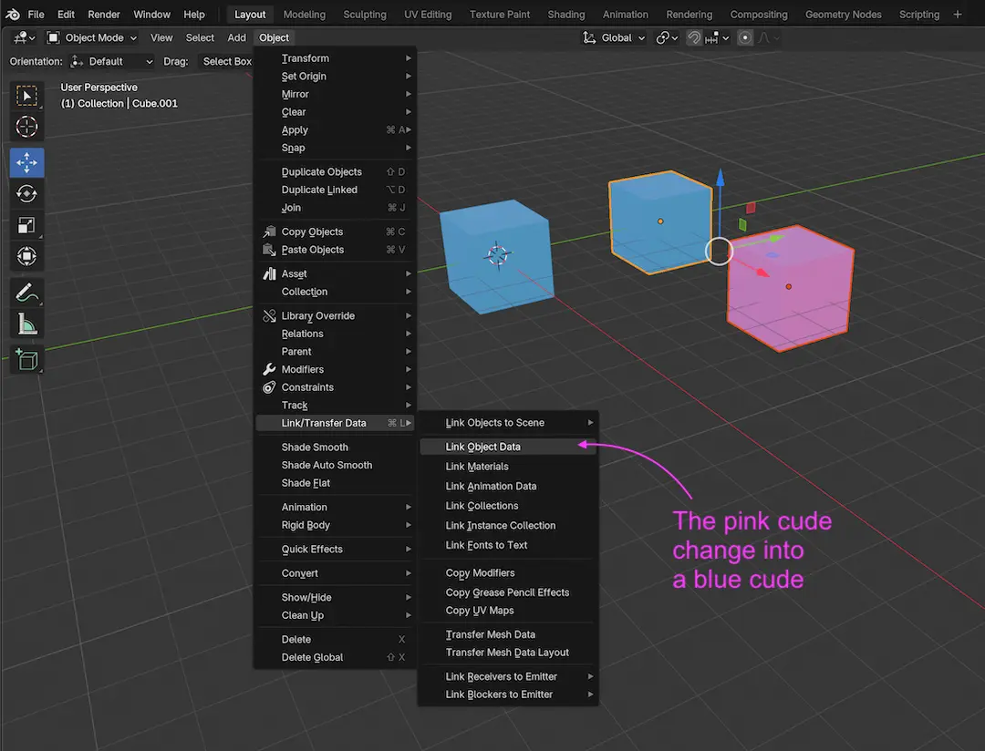Add a new workspace with plus icon
Viewport: 985px width, 751px height.
coord(958,14)
